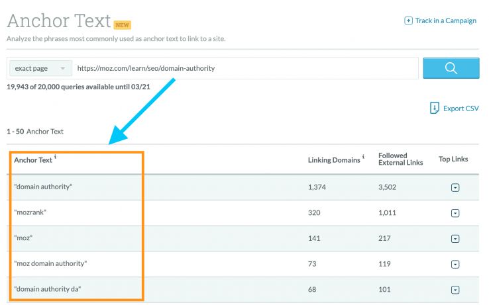The height and width of the screenshot is (305, 489).
Task: Click the 101 followed external links value
Action: 384,289
